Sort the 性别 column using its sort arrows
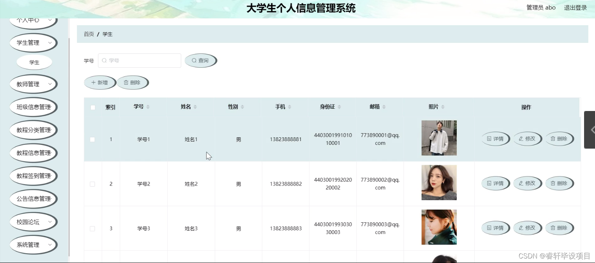Screen dimensions: 595x263 (242, 107)
